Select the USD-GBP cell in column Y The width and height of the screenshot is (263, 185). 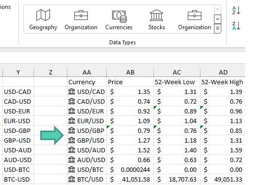click(x=18, y=131)
